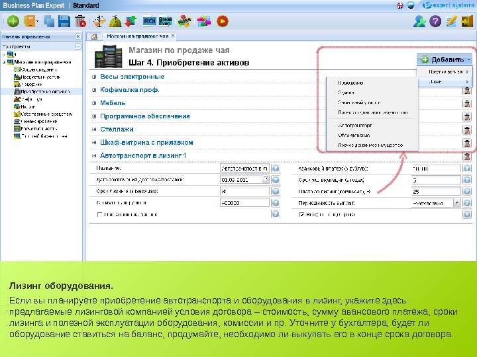Open project via the orange book icon
477x357 pixels.
(30, 21)
